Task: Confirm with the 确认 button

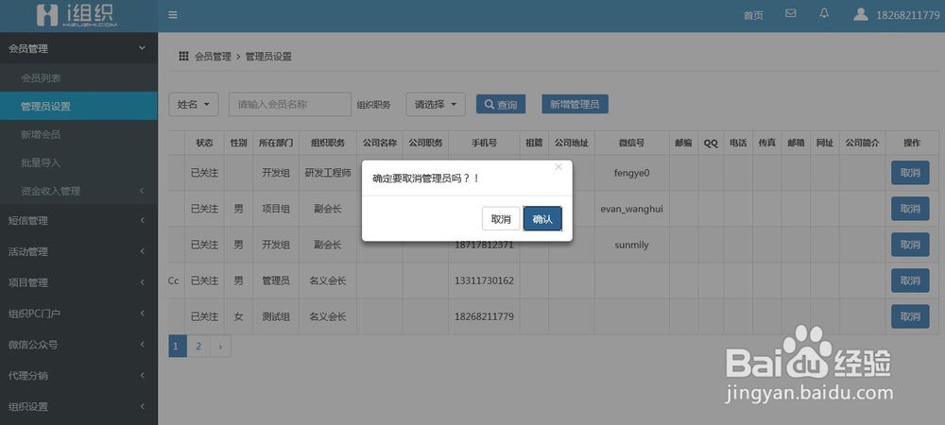Action: [542, 219]
